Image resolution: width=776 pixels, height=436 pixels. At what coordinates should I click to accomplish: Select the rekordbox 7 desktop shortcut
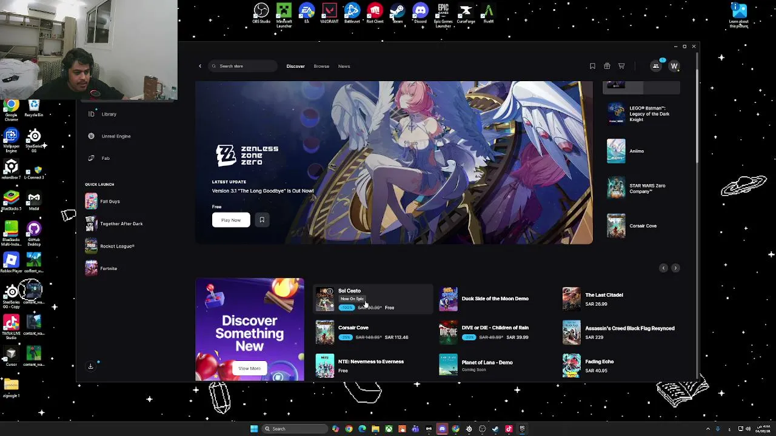(x=12, y=170)
